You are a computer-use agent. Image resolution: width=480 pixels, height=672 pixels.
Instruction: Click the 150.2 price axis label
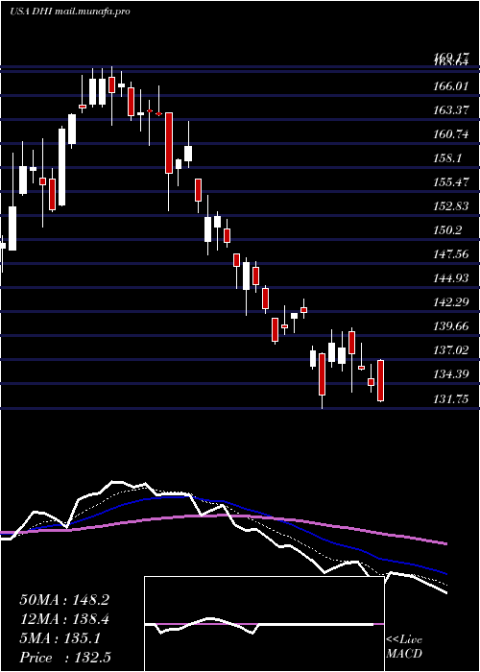tap(447, 230)
